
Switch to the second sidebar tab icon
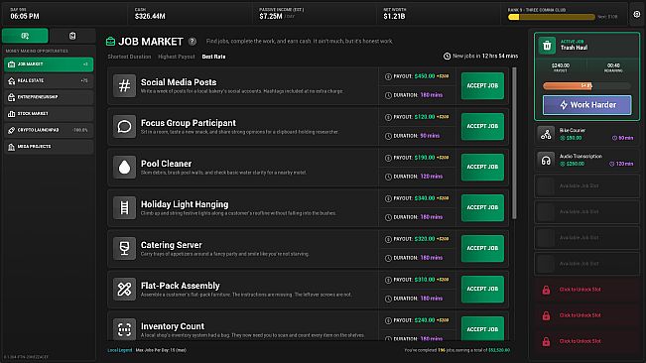pyautogui.click(x=72, y=36)
